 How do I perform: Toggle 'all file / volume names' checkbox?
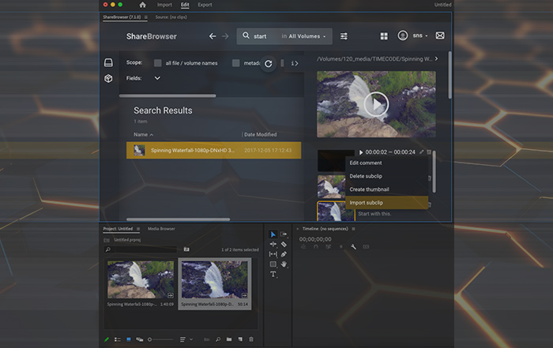(x=158, y=63)
